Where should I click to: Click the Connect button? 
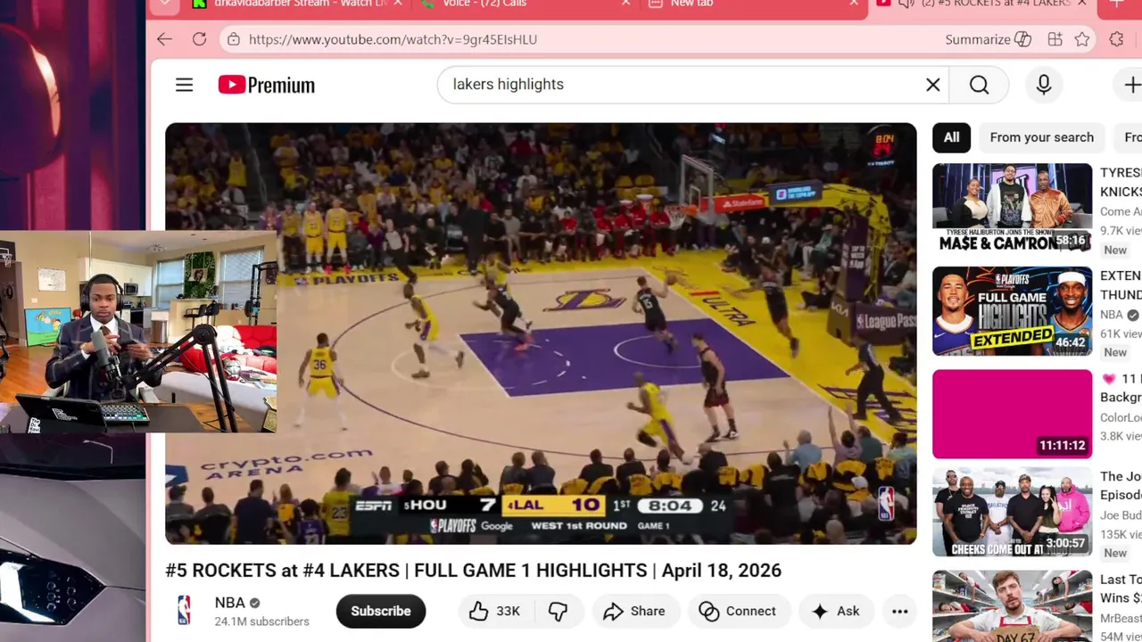point(738,611)
